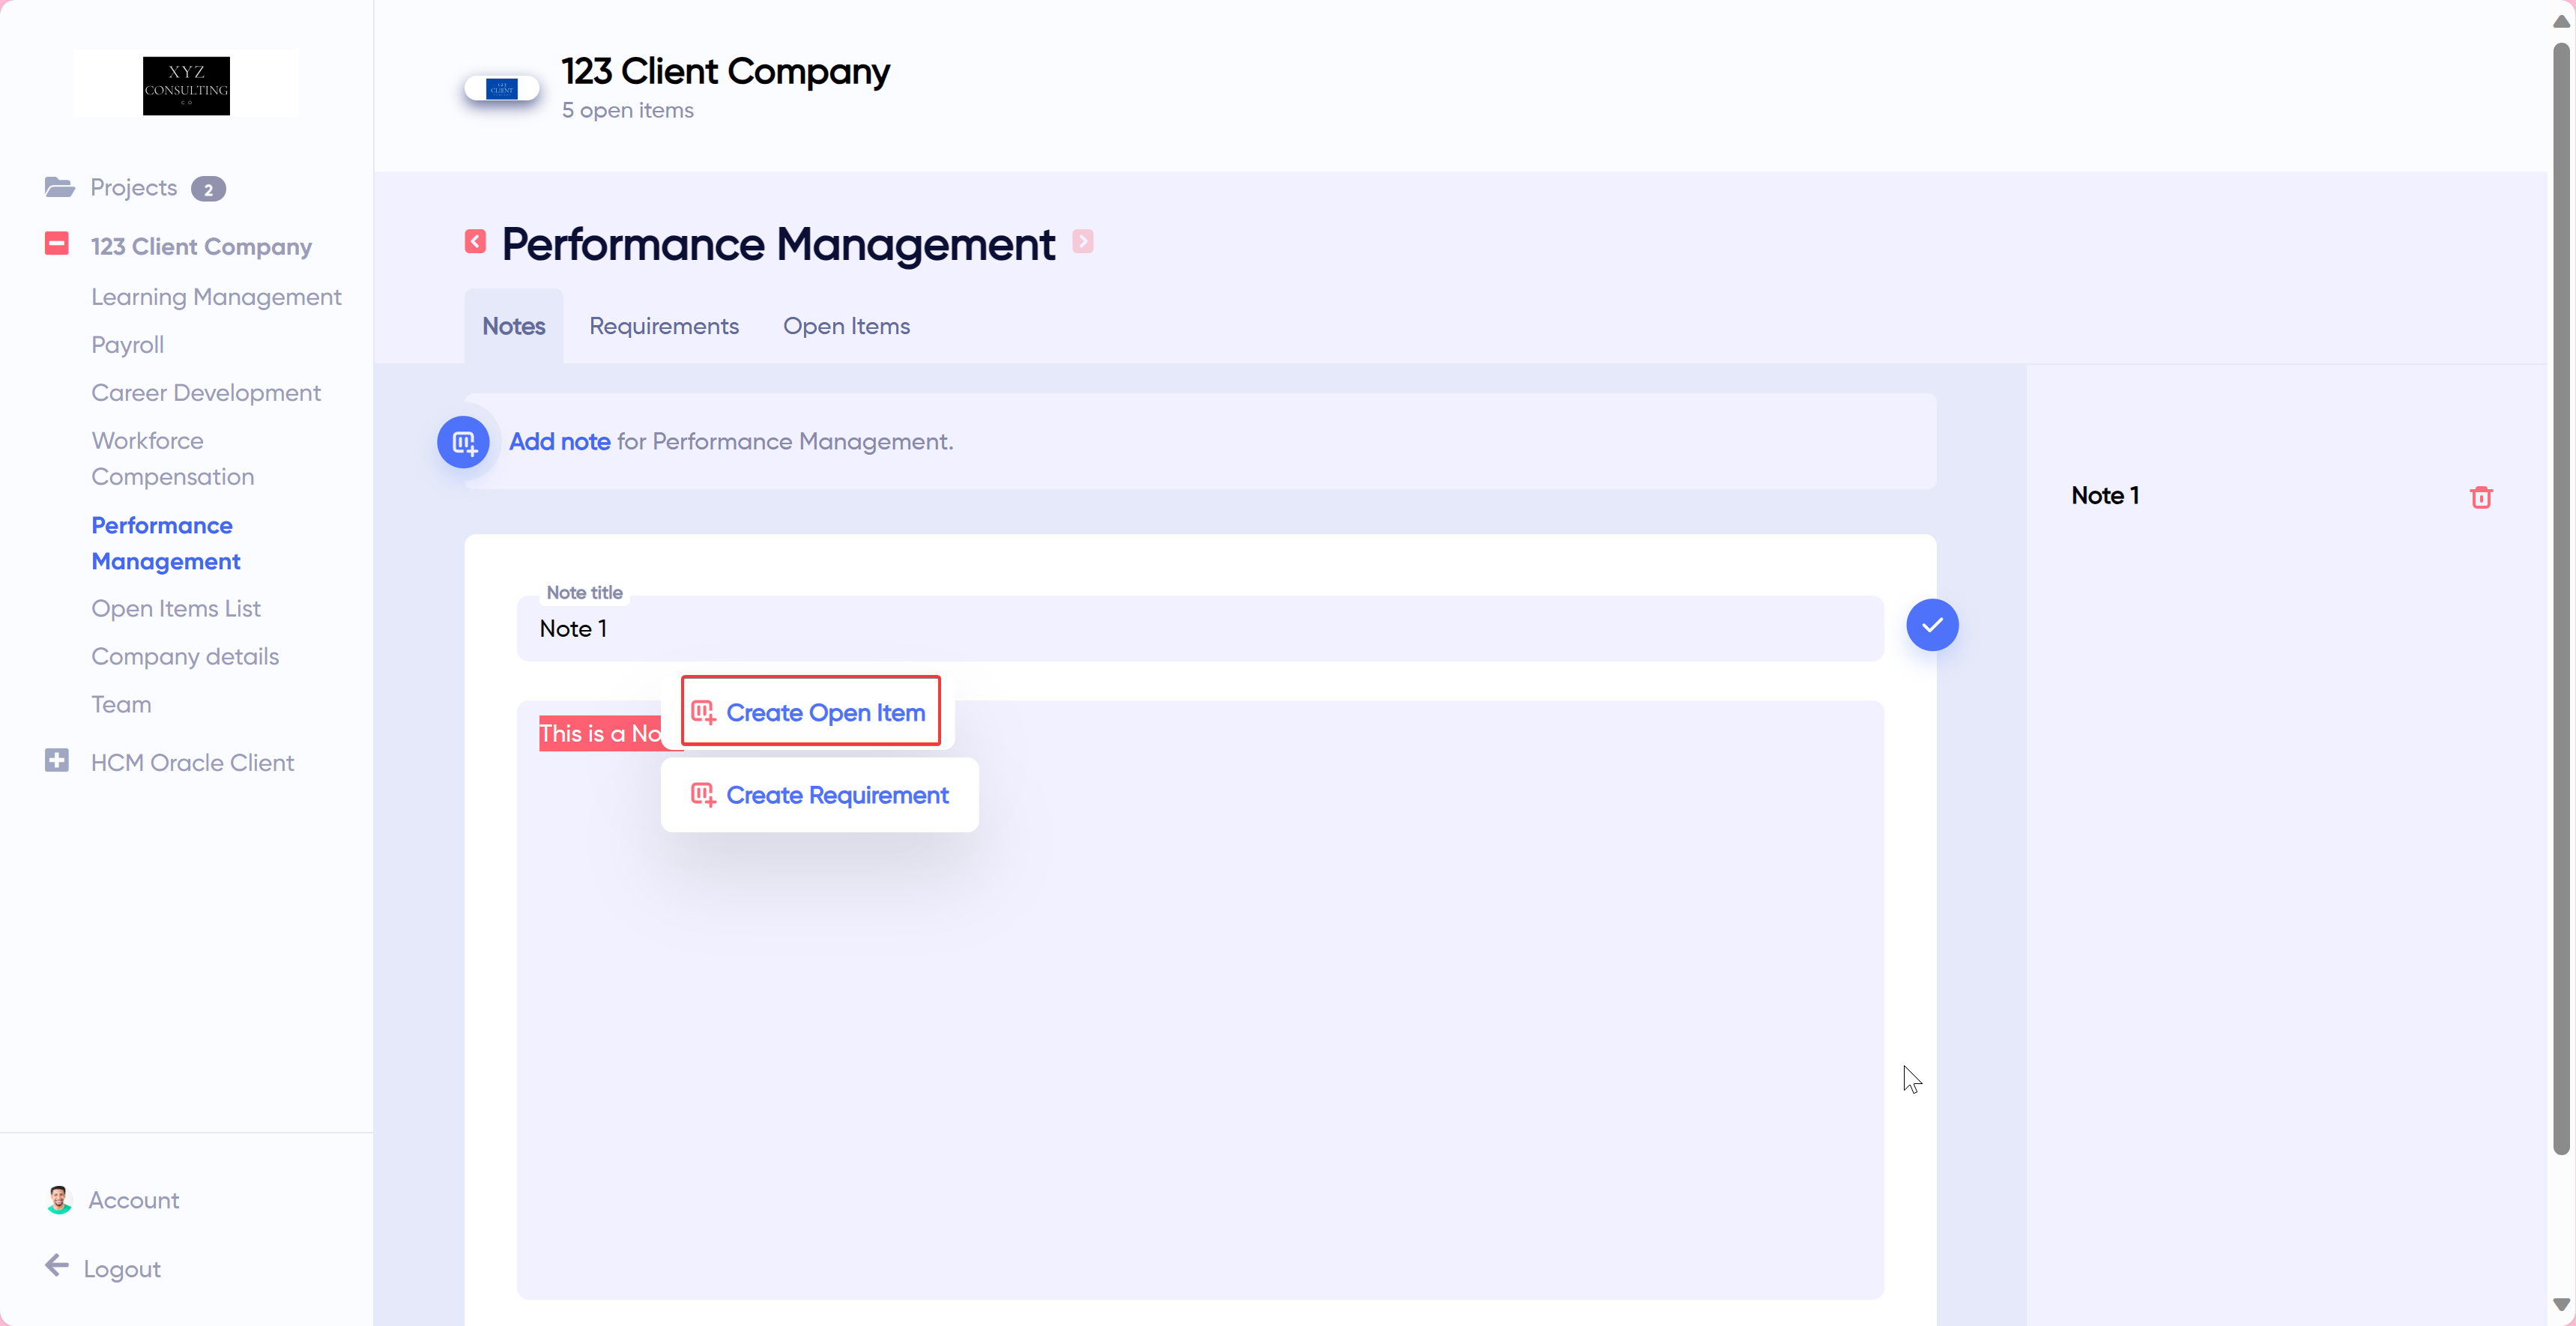Image resolution: width=2576 pixels, height=1326 pixels.
Task: Open the Learning Management page
Action: pos(216,296)
